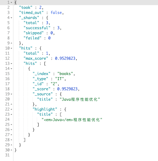This screenshot has width=158, height=161.
Task: Click the "Java程序性能优化" source title value
Action: [80, 99]
